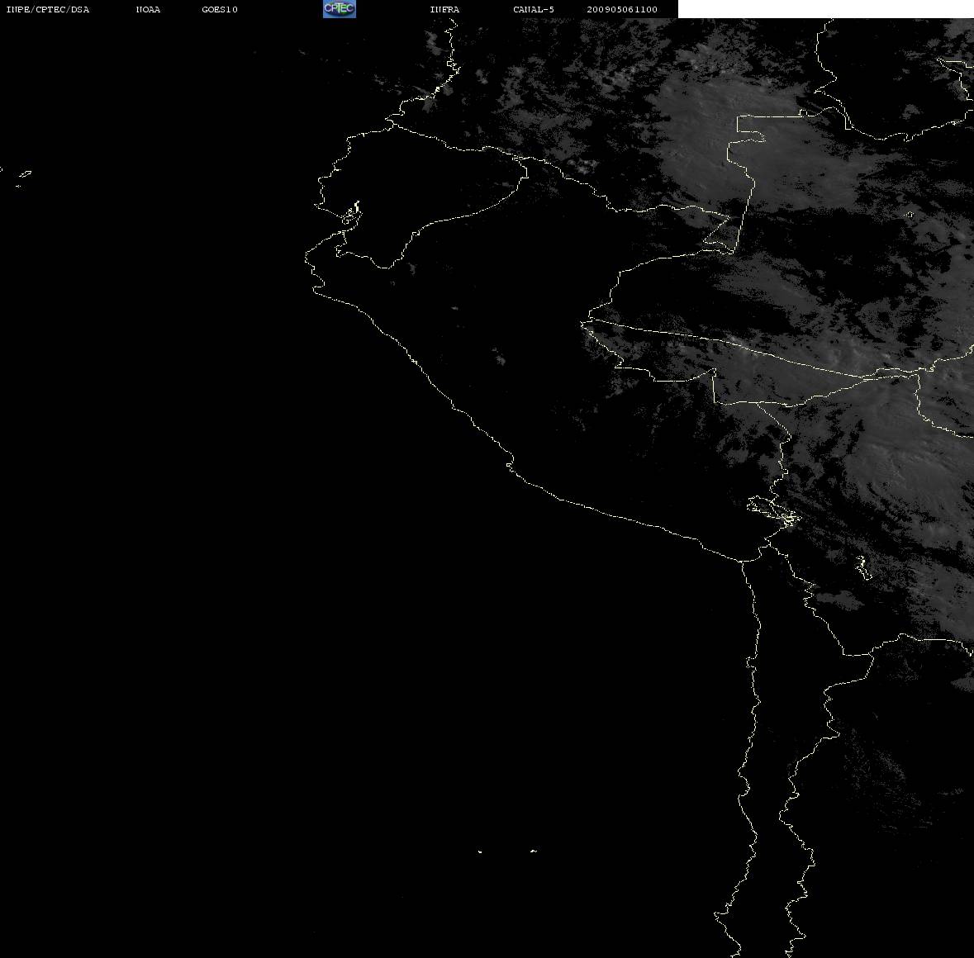This screenshot has height=958, width=974.
Task: Select the INPE/CPTEC/DSA header text
Action: pos(48,9)
